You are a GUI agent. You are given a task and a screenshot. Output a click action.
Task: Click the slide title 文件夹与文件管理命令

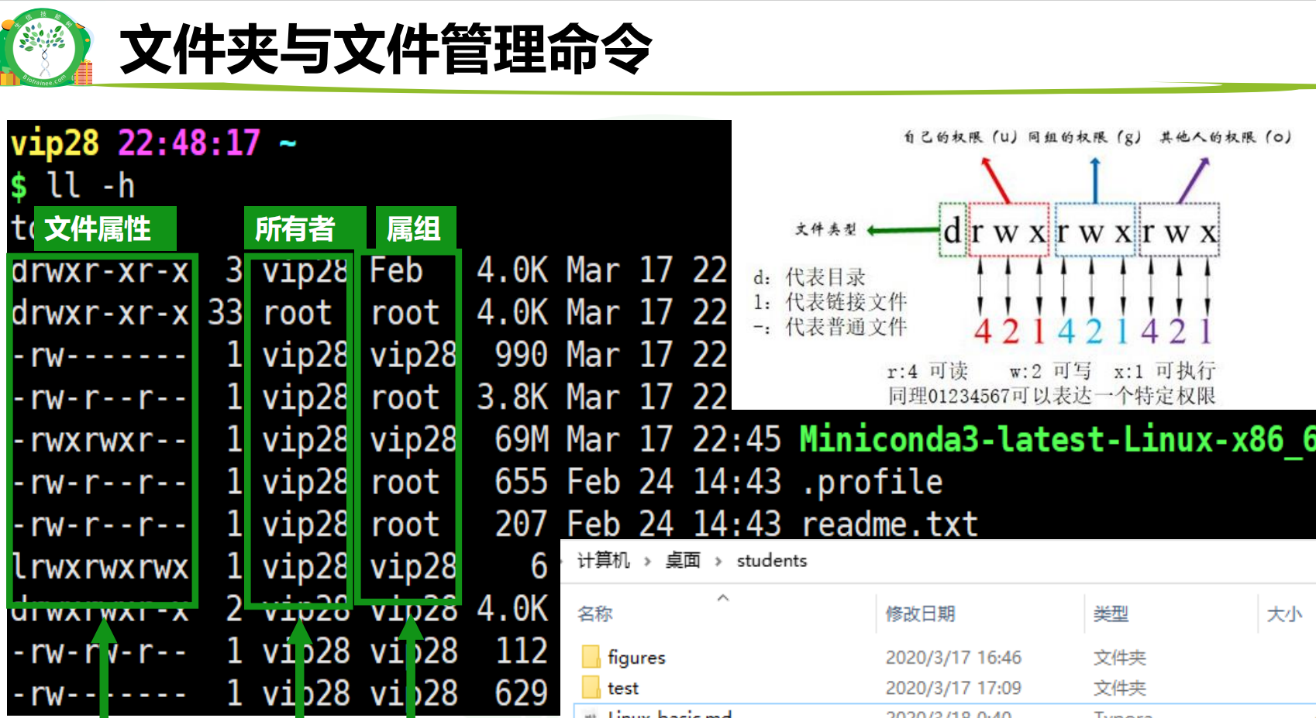click(385, 49)
